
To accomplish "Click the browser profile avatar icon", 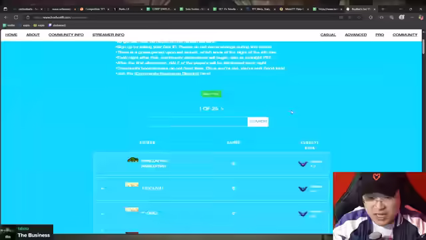I will [401, 17].
